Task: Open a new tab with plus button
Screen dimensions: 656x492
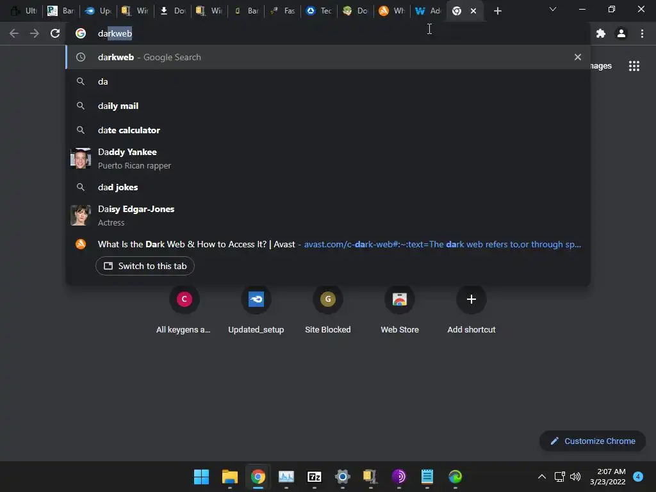Action: (497, 11)
